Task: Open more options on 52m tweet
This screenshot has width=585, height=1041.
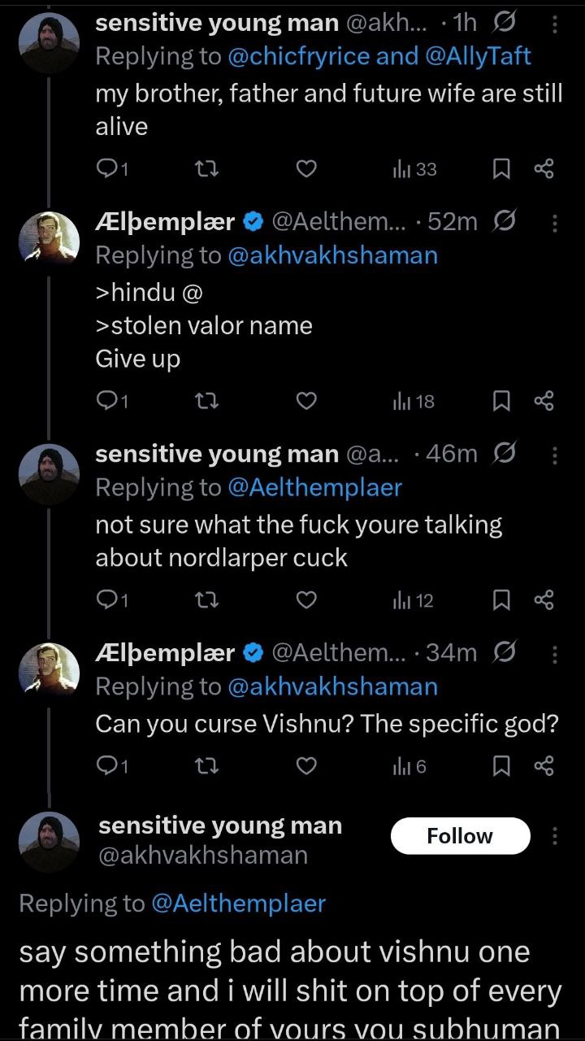Action: tap(555, 222)
